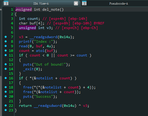Toggle breakpoint dot on line 19
The height and width of the screenshot is (116, 148).
[x=6, y=92]
